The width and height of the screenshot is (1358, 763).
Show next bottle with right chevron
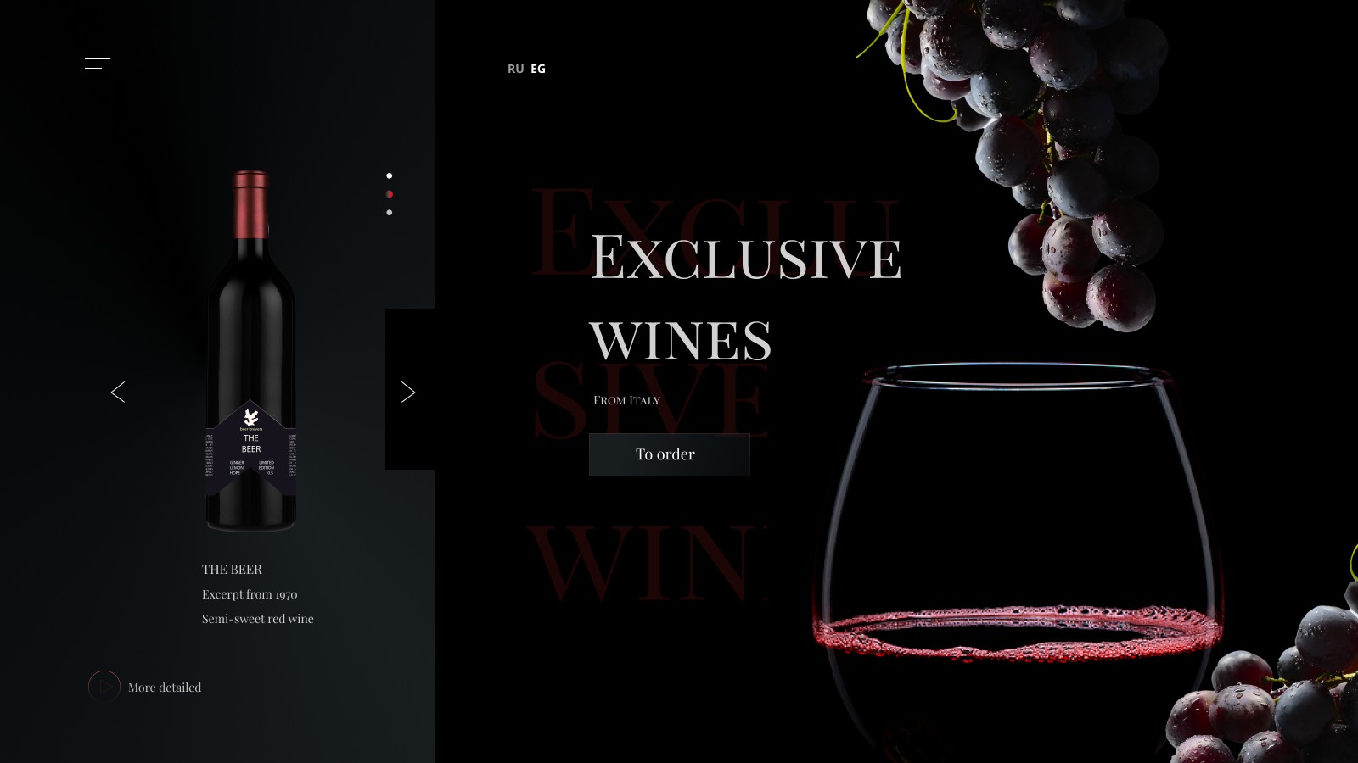(x=408, y=392)
